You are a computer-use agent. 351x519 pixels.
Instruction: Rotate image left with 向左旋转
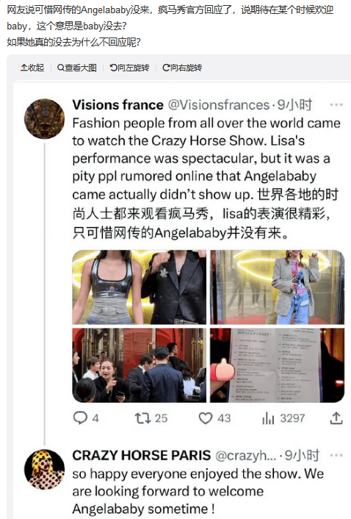pyautogui.click(x=129, y=68)
